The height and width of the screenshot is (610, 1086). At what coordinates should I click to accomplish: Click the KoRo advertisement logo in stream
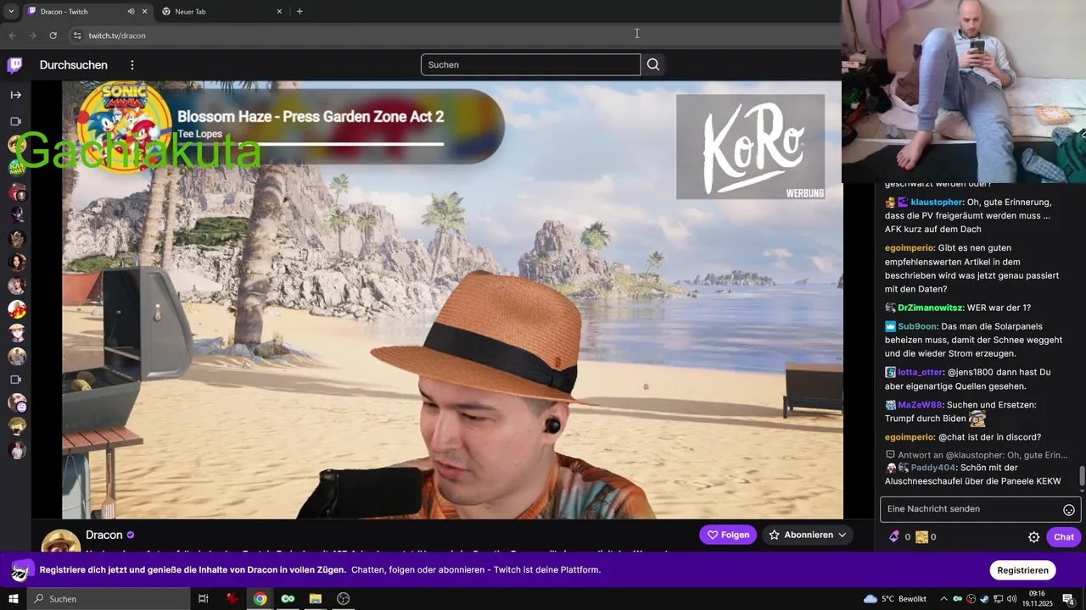[x=750, y=147]
